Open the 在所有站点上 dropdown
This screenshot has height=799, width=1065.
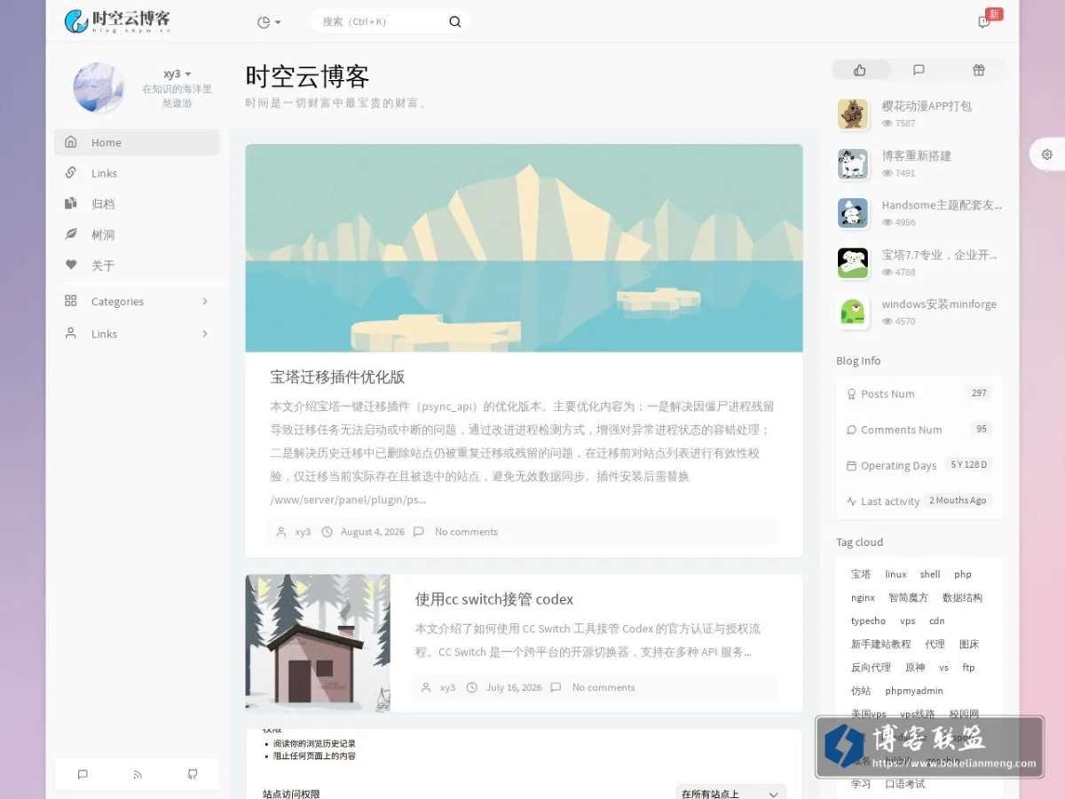(x=731, y=794)
